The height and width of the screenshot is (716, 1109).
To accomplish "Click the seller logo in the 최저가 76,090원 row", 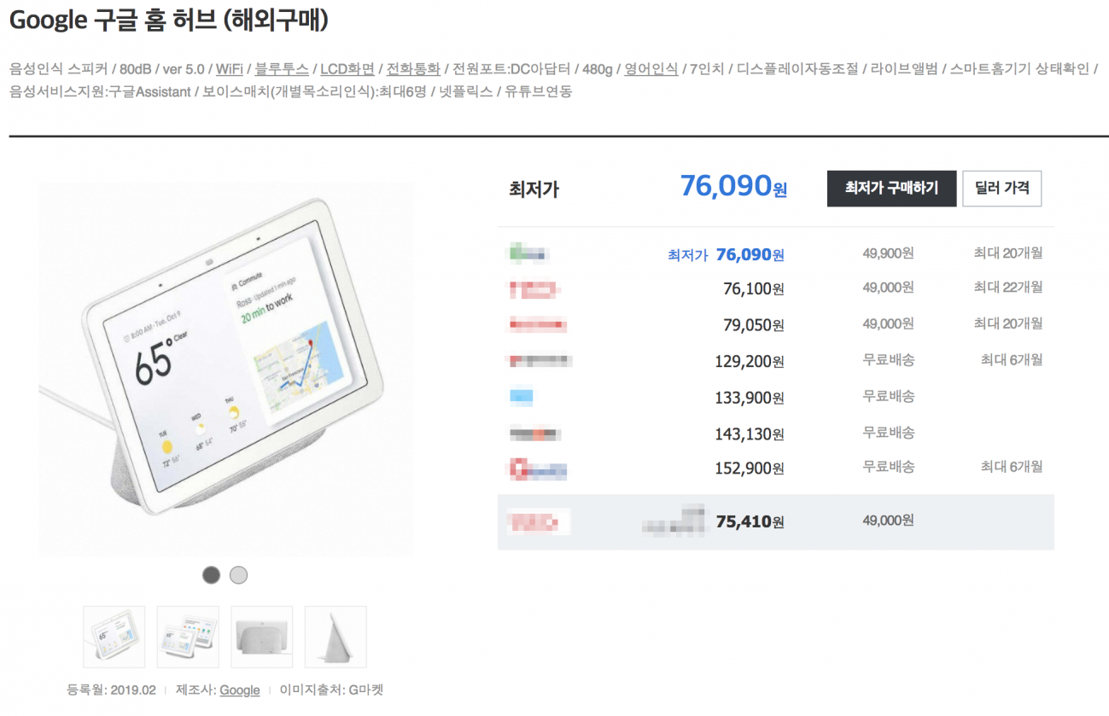I will [528, 253].
